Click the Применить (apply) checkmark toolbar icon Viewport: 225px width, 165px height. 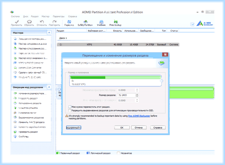(17, 22)
